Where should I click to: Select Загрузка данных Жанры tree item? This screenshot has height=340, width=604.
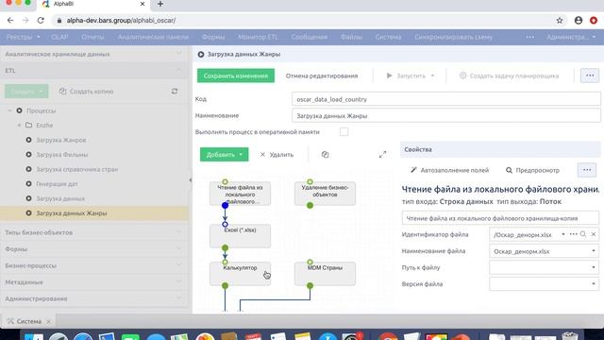point(94,213)
